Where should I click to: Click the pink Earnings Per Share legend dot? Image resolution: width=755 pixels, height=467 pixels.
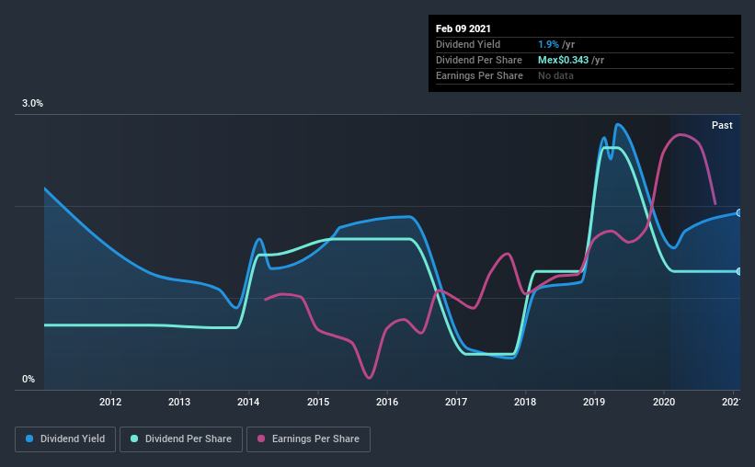point(261,439)
